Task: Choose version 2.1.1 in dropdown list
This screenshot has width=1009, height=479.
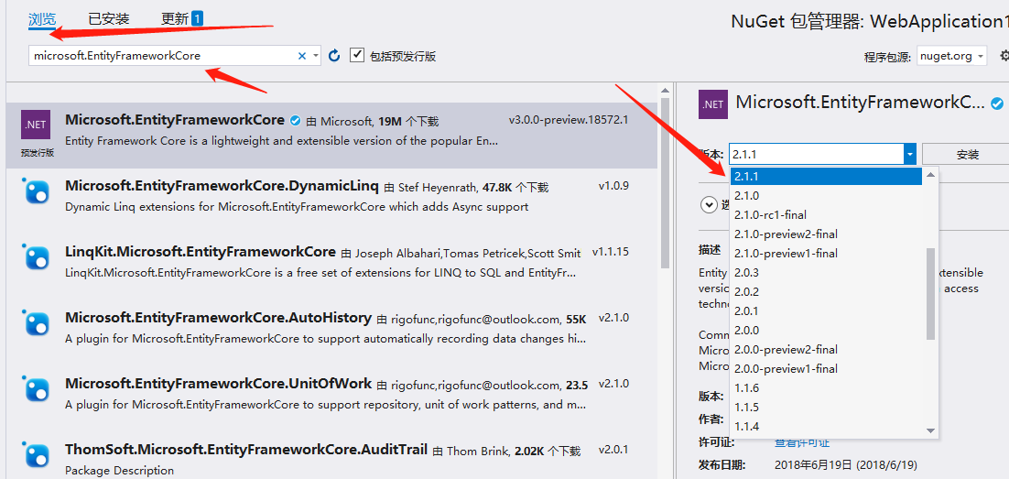Action: click(x=827, y=177)
